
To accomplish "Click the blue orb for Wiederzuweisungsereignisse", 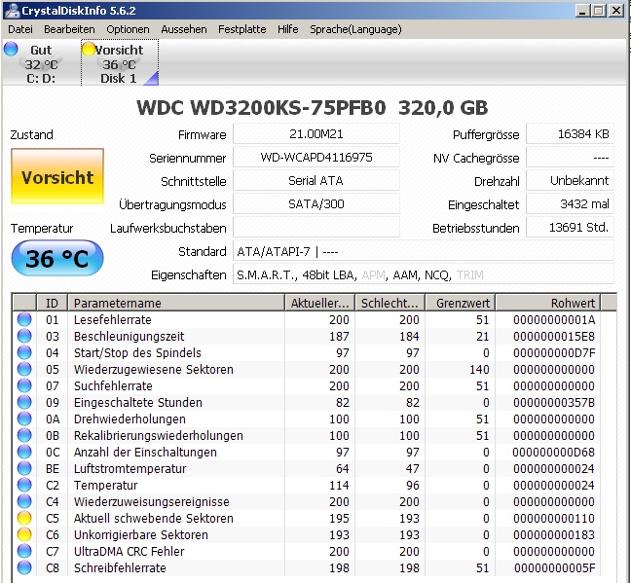I will coord(24,501).
